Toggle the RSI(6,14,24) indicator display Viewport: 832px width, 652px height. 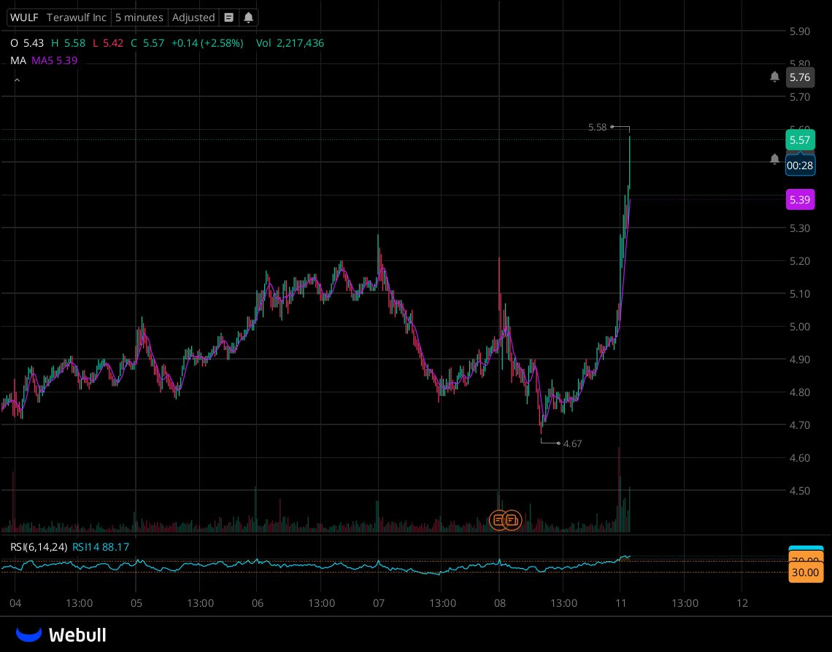pos(40,546)
